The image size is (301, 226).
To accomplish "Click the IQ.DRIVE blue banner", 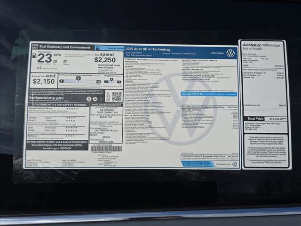I will click(x=209, y=94).
